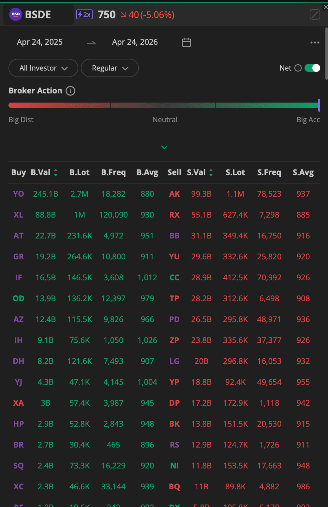This screenshot has height=507, width=328.
Task: Click the BSD ticker logo icon
Action: [15, 14]
